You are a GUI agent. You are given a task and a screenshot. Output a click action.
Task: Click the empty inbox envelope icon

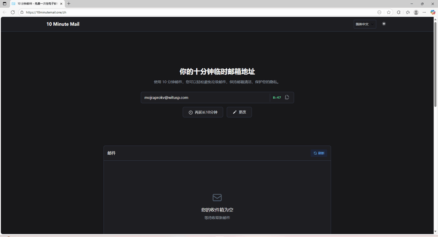coord(217,198)
